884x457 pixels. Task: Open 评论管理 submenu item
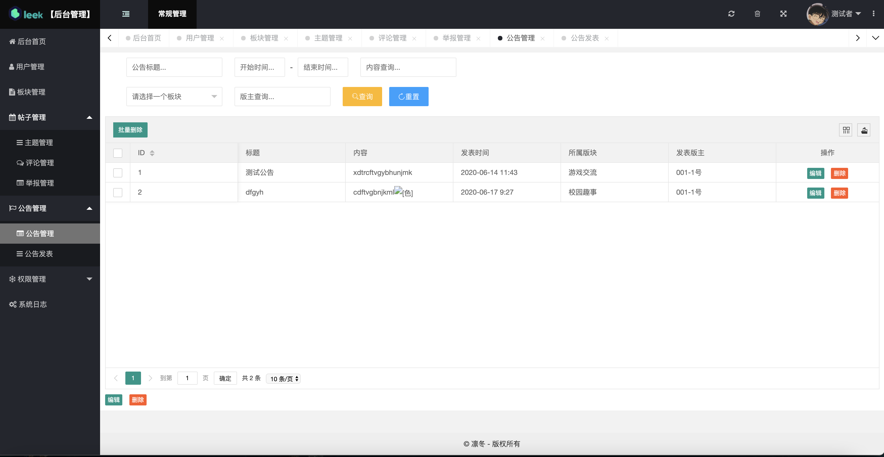click(50, 163)
